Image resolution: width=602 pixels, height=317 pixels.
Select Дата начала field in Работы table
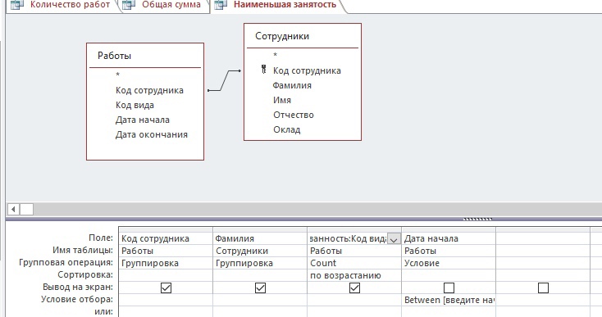click(x=142, y=120)
